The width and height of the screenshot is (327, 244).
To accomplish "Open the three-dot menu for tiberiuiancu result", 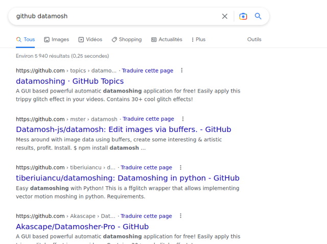I will click(180, 167).
